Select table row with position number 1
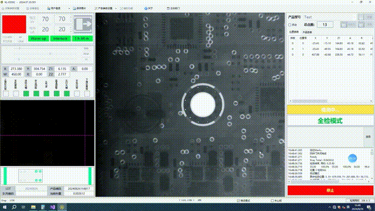Image resolution: width=375 pixels, height=211 pixels. point(330,49)
